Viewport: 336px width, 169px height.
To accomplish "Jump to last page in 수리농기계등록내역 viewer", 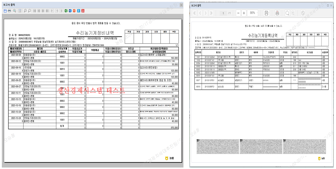I will [211, 13].
